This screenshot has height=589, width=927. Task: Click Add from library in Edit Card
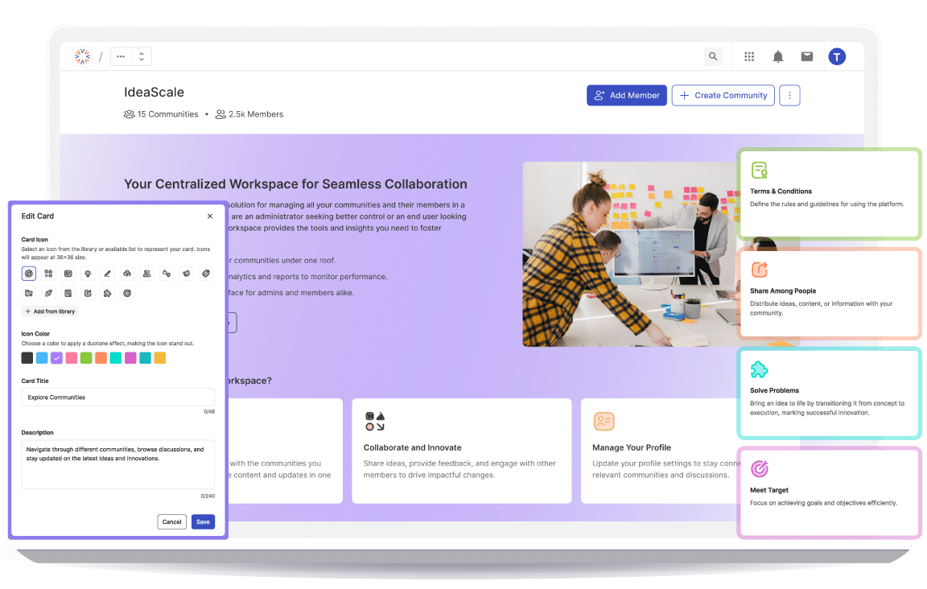point(50,311)
